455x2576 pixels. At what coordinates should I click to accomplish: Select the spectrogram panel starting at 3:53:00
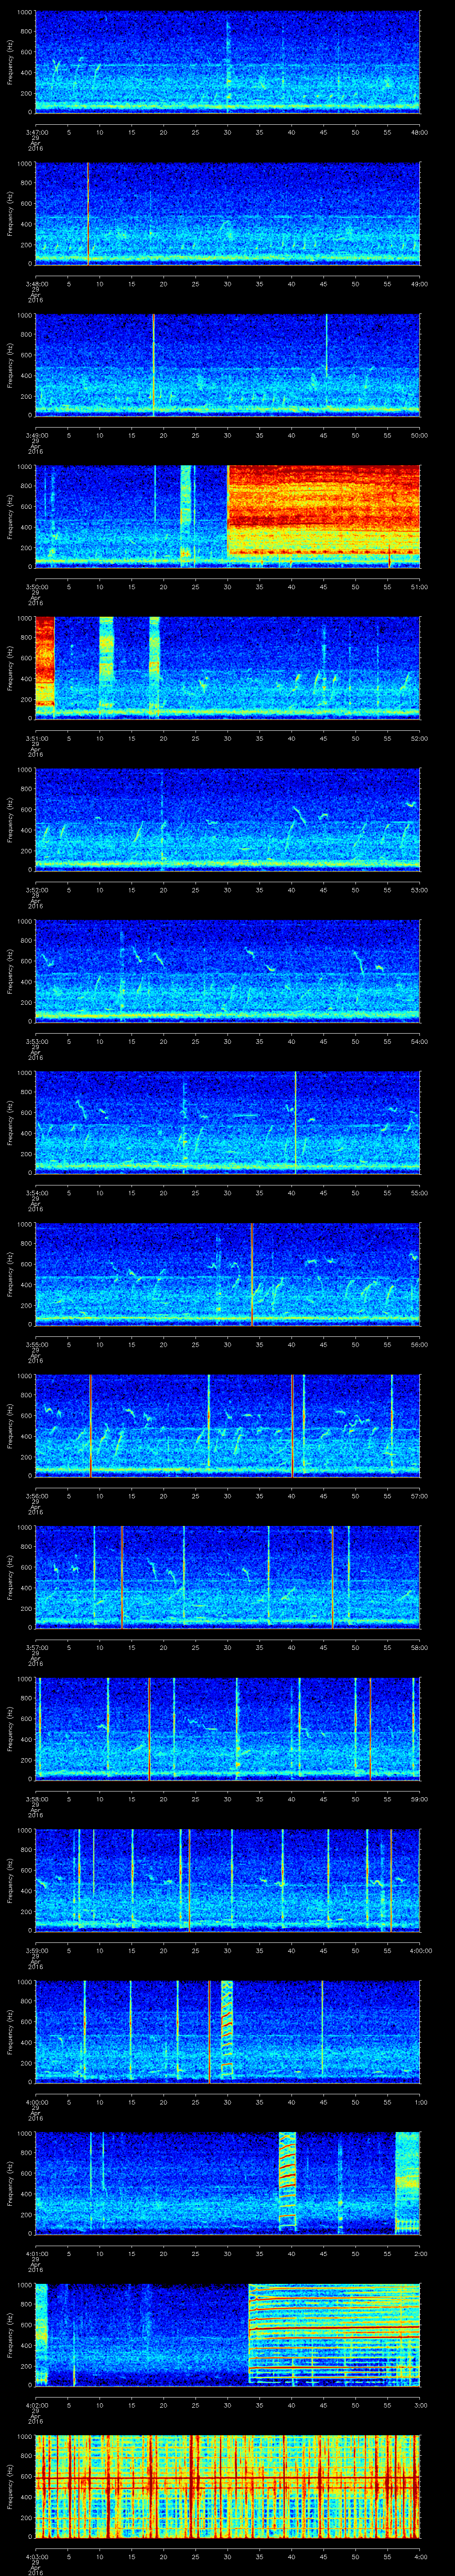pos(227,970)
